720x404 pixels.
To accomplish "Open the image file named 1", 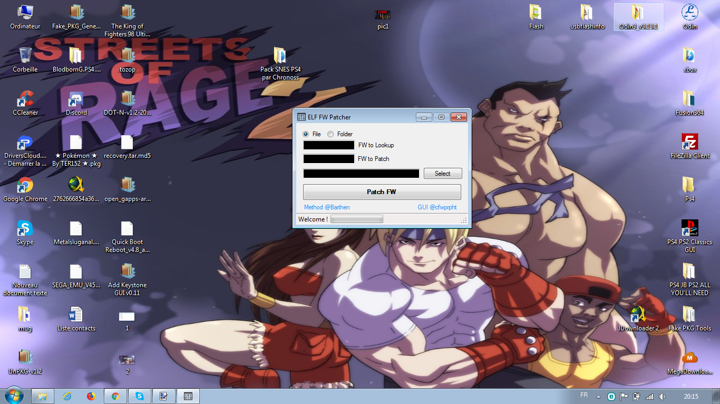I will tap(127, 320).
